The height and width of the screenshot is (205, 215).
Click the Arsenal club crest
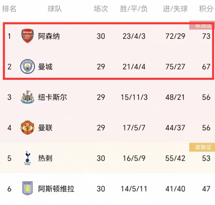click(x=28, y=36)
